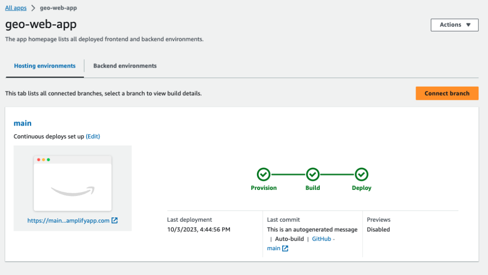Click the geo-web-app breadcrumb text
Screen dimensions: 488x275
pyautogui.click(x=58, y=8)
